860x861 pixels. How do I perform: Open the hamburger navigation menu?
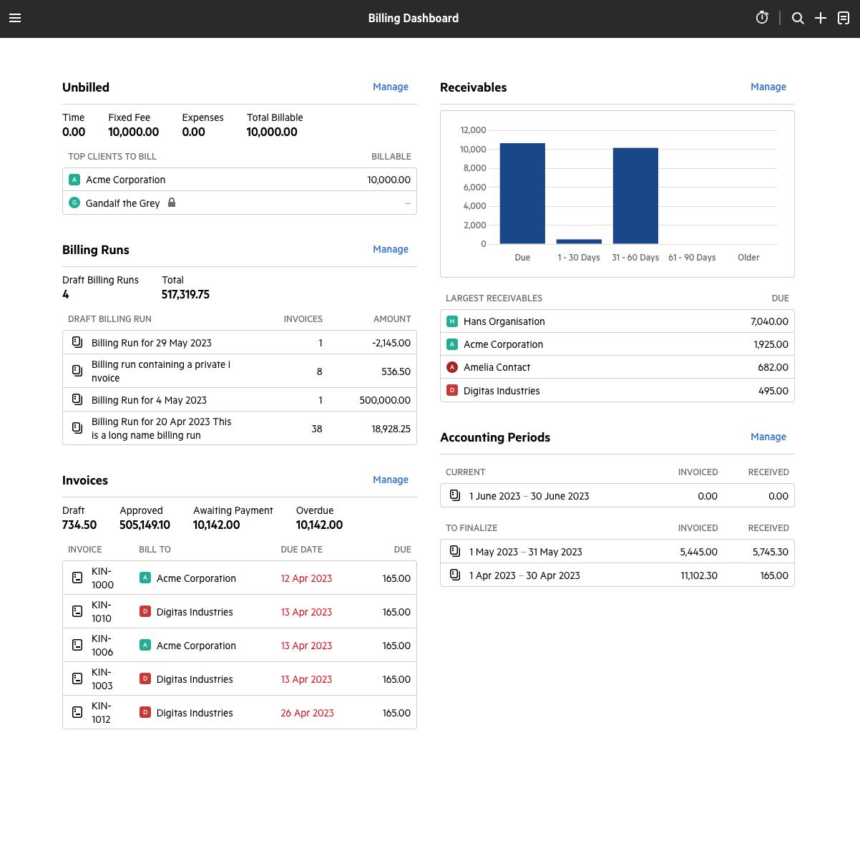(15, 18)
